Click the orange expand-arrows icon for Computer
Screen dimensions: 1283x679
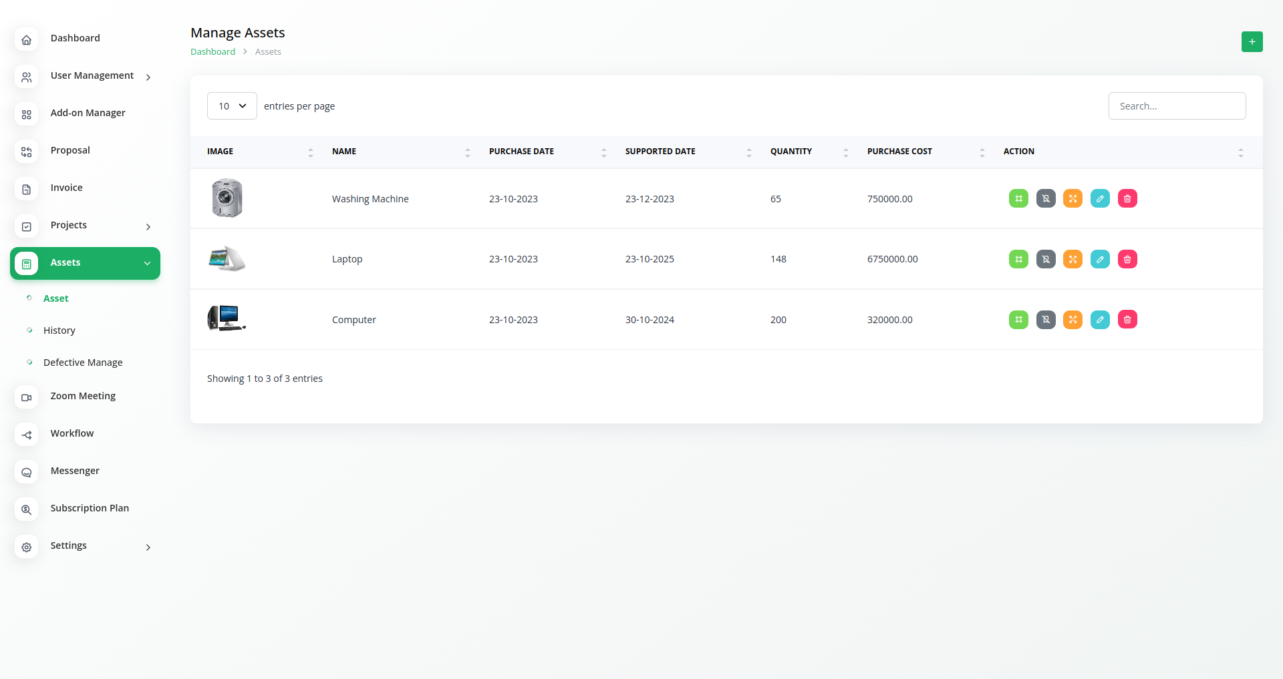click(x=1073, y=320)
